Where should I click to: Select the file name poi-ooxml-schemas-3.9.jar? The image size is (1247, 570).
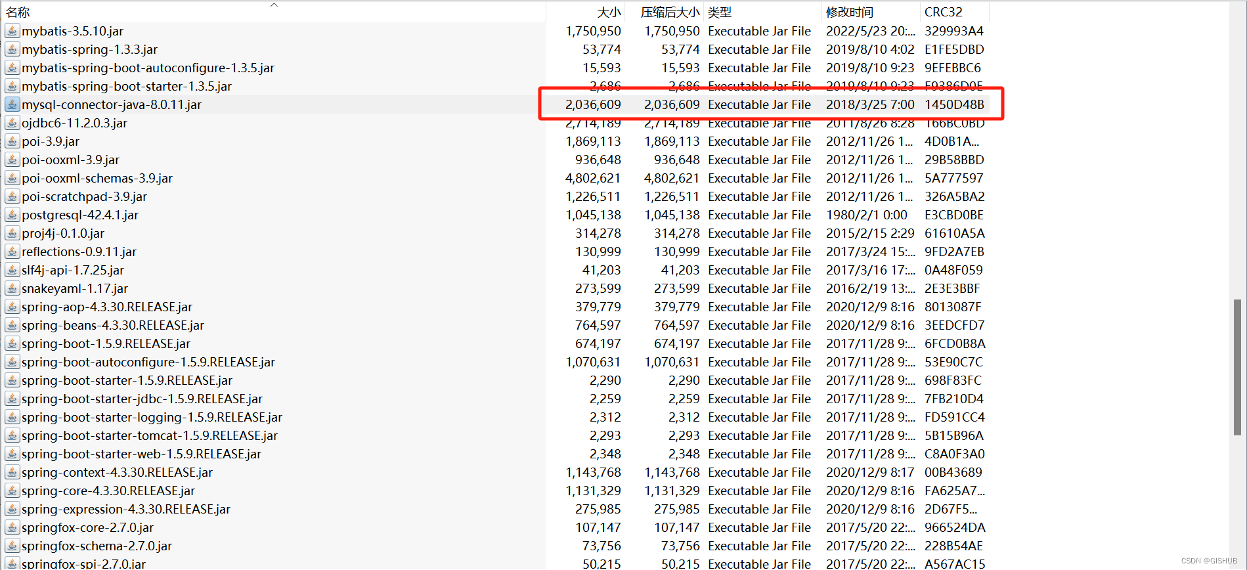[97, 178]
